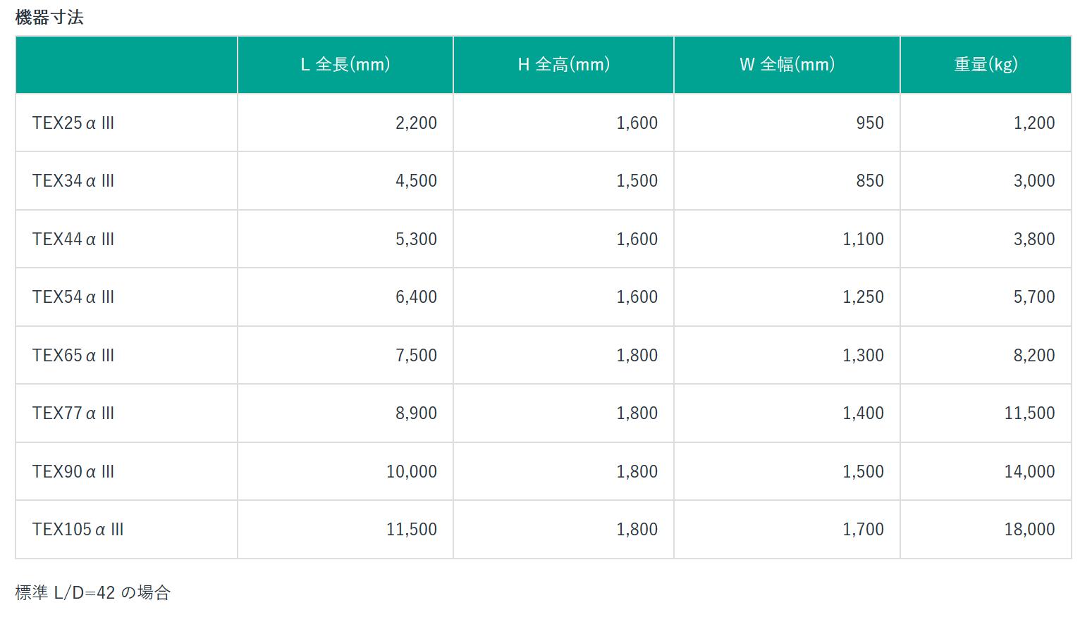This screenshot has width=1092, height=617.
Task: Click the 重量(kg) column header
Action: 986,65
